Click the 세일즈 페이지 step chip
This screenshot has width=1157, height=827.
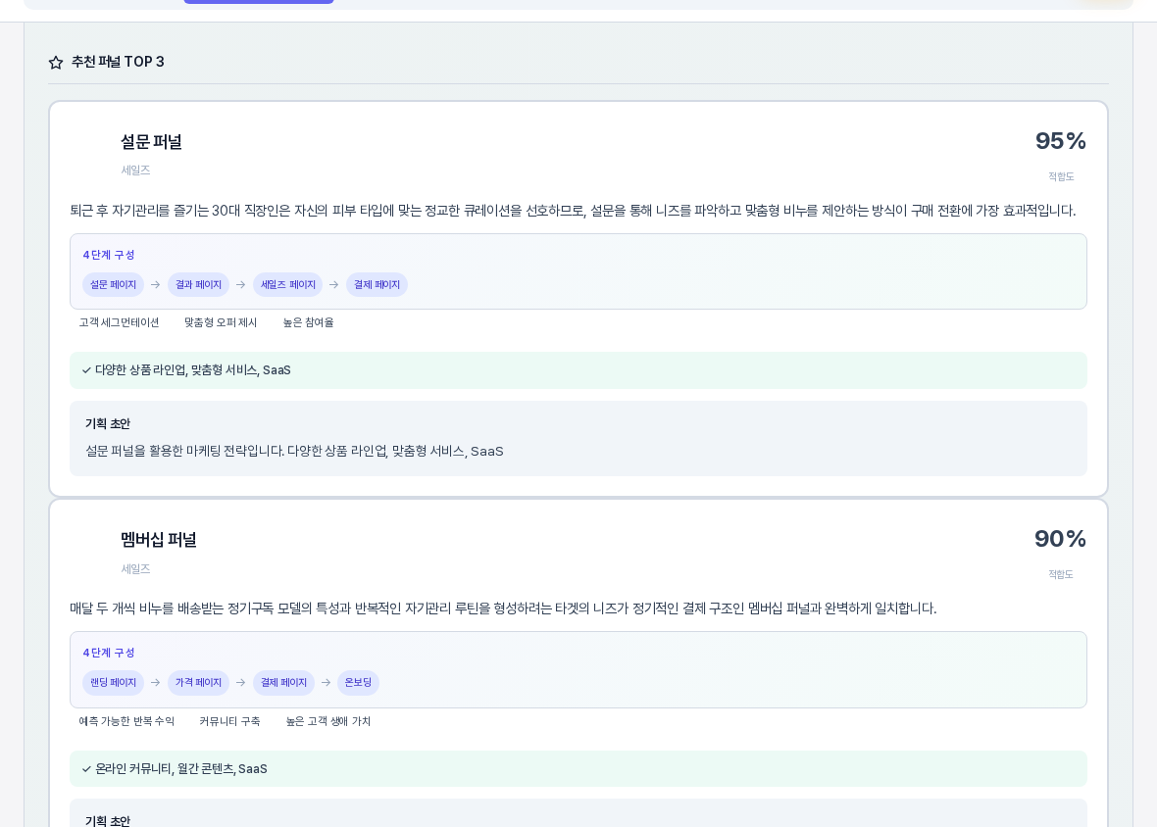pyautogui.click(x=287, y=284)
